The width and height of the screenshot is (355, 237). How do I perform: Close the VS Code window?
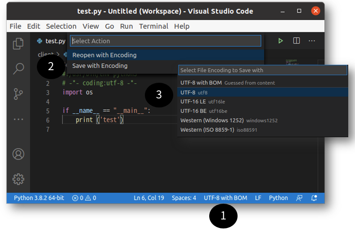click(315, 11)
